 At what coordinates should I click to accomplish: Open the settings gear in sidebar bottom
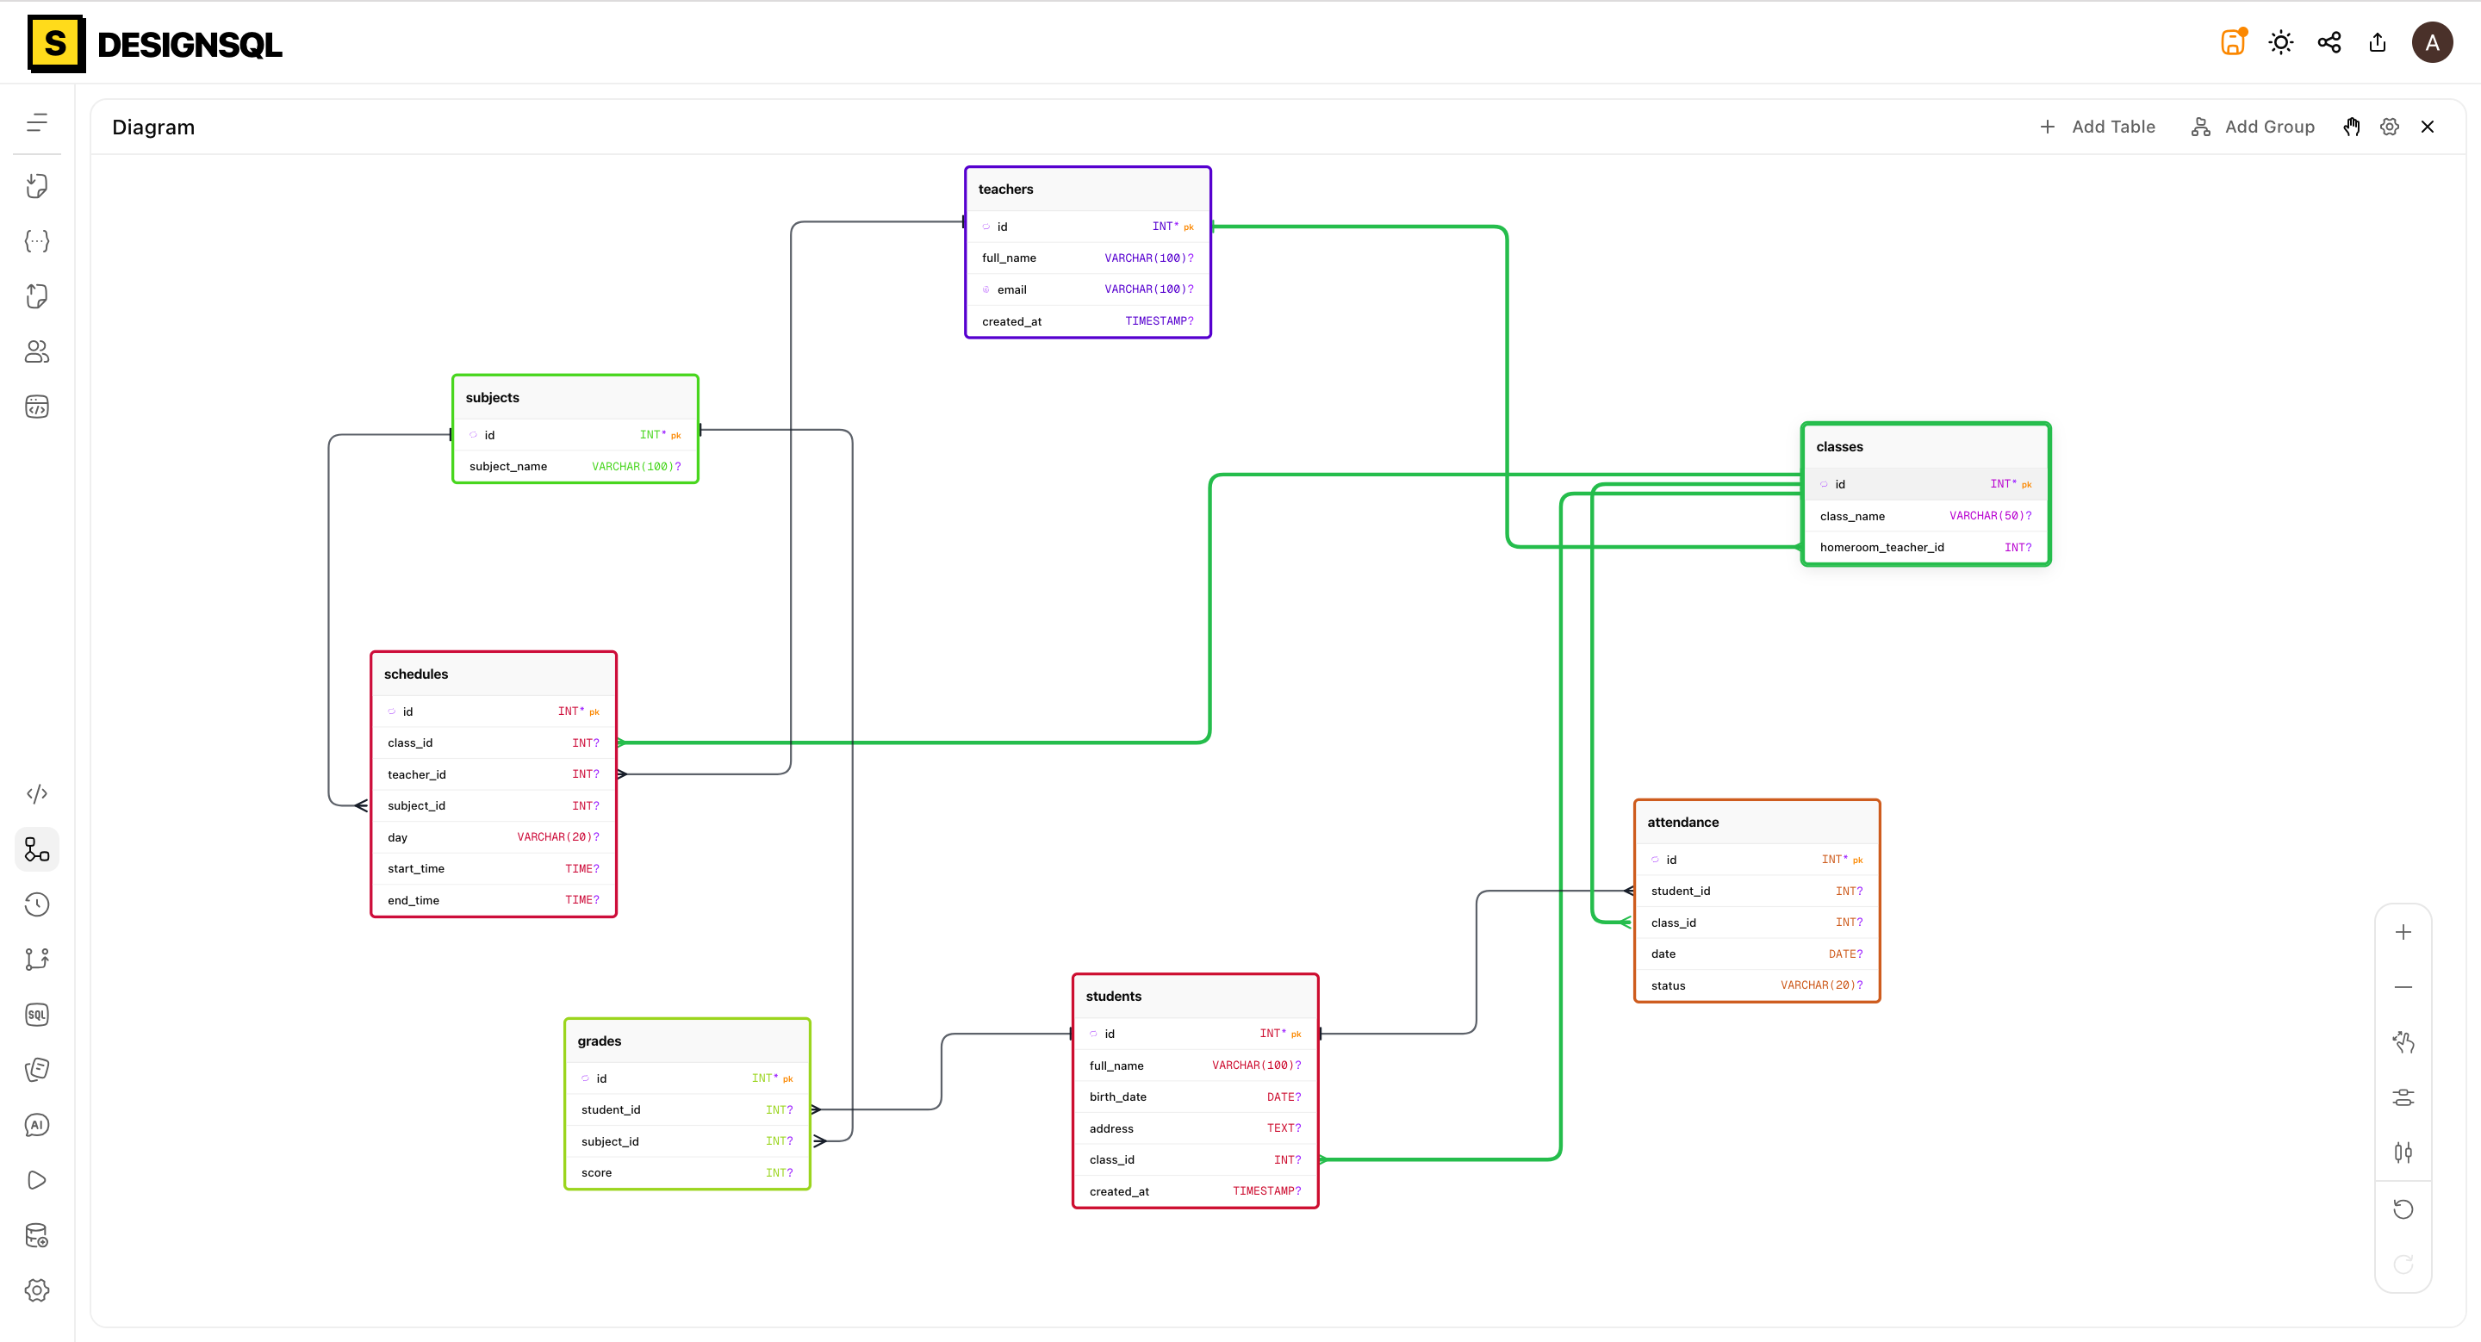coord(36,1290)
